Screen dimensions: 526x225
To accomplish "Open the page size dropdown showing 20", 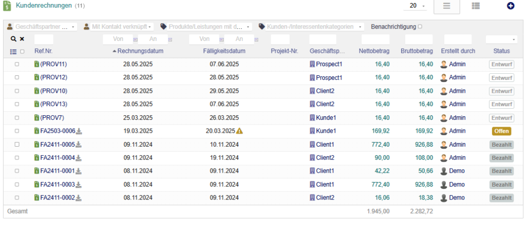I will coord(417,6).
